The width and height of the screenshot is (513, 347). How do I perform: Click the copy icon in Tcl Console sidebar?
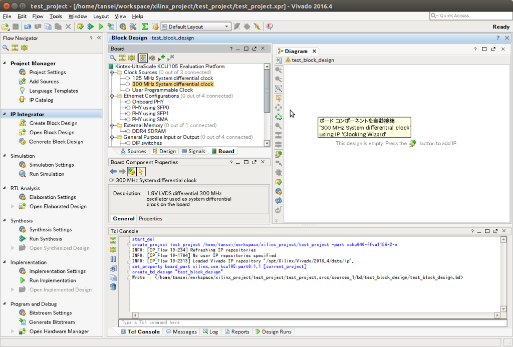(x=113, y=278)
